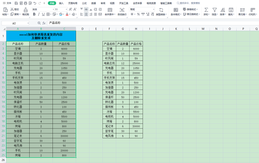Click the formula bar showing 产品名称
This screenshot has height=163, width=259.
click(x=153, y=23)
